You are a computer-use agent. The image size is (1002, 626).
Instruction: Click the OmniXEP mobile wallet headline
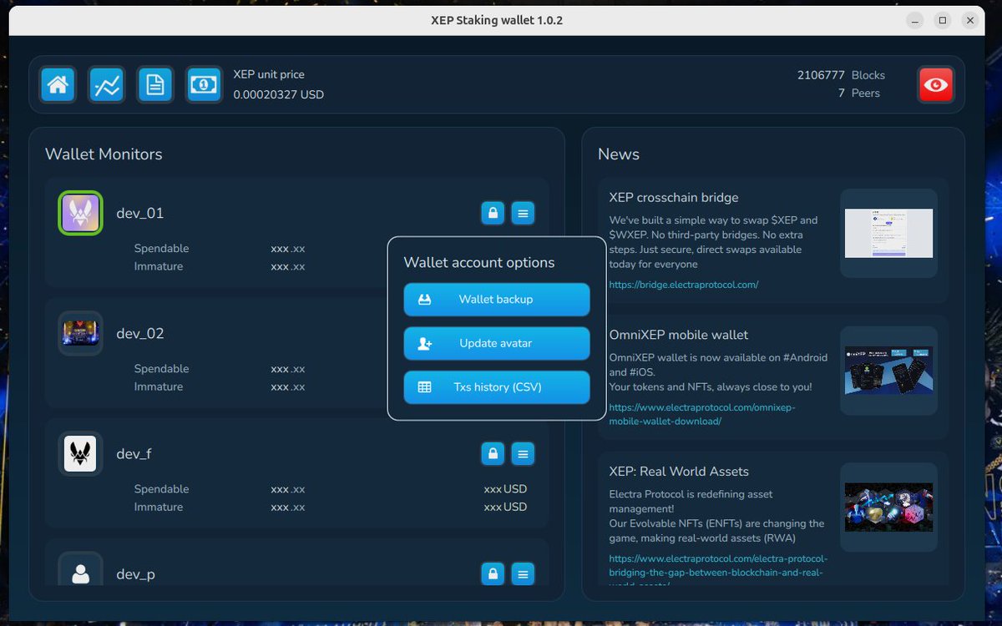tap(679, 335)
